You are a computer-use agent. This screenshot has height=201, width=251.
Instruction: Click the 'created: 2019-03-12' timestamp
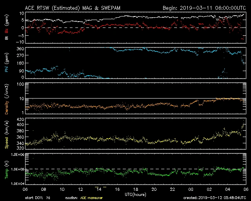(x=215, y=198)
